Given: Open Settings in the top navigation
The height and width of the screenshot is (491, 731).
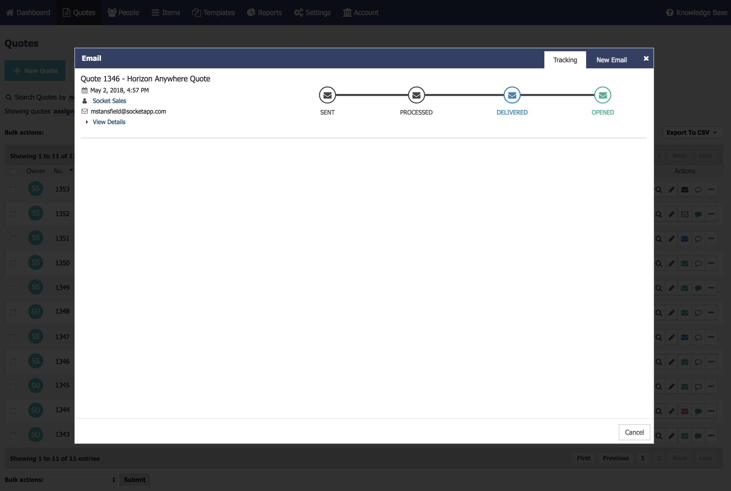Looking at the screenshot, I should tap(312, 13).
